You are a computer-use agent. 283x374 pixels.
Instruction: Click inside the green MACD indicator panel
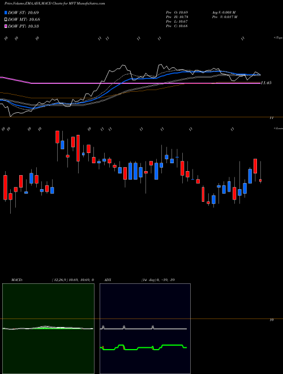pyautogui.click(x=48, y=329)
